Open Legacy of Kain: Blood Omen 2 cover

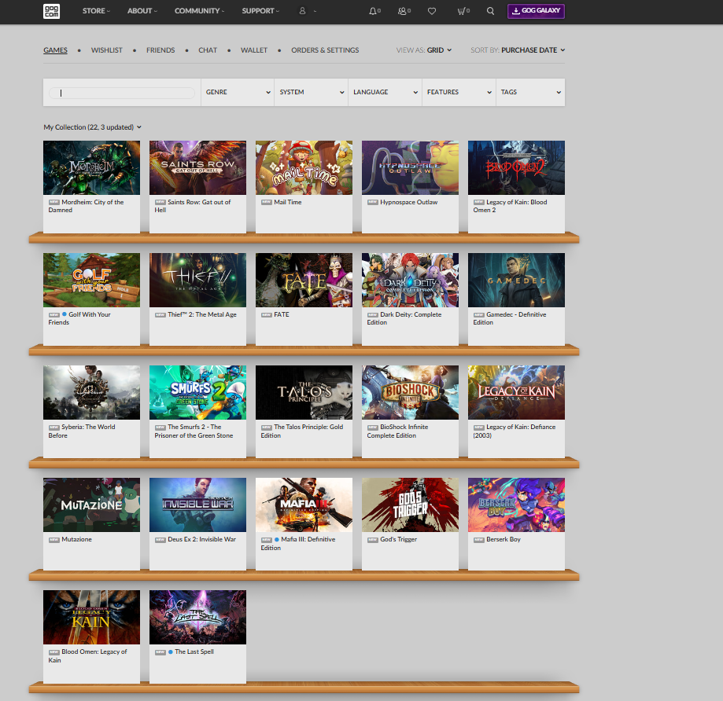point(516,167)
